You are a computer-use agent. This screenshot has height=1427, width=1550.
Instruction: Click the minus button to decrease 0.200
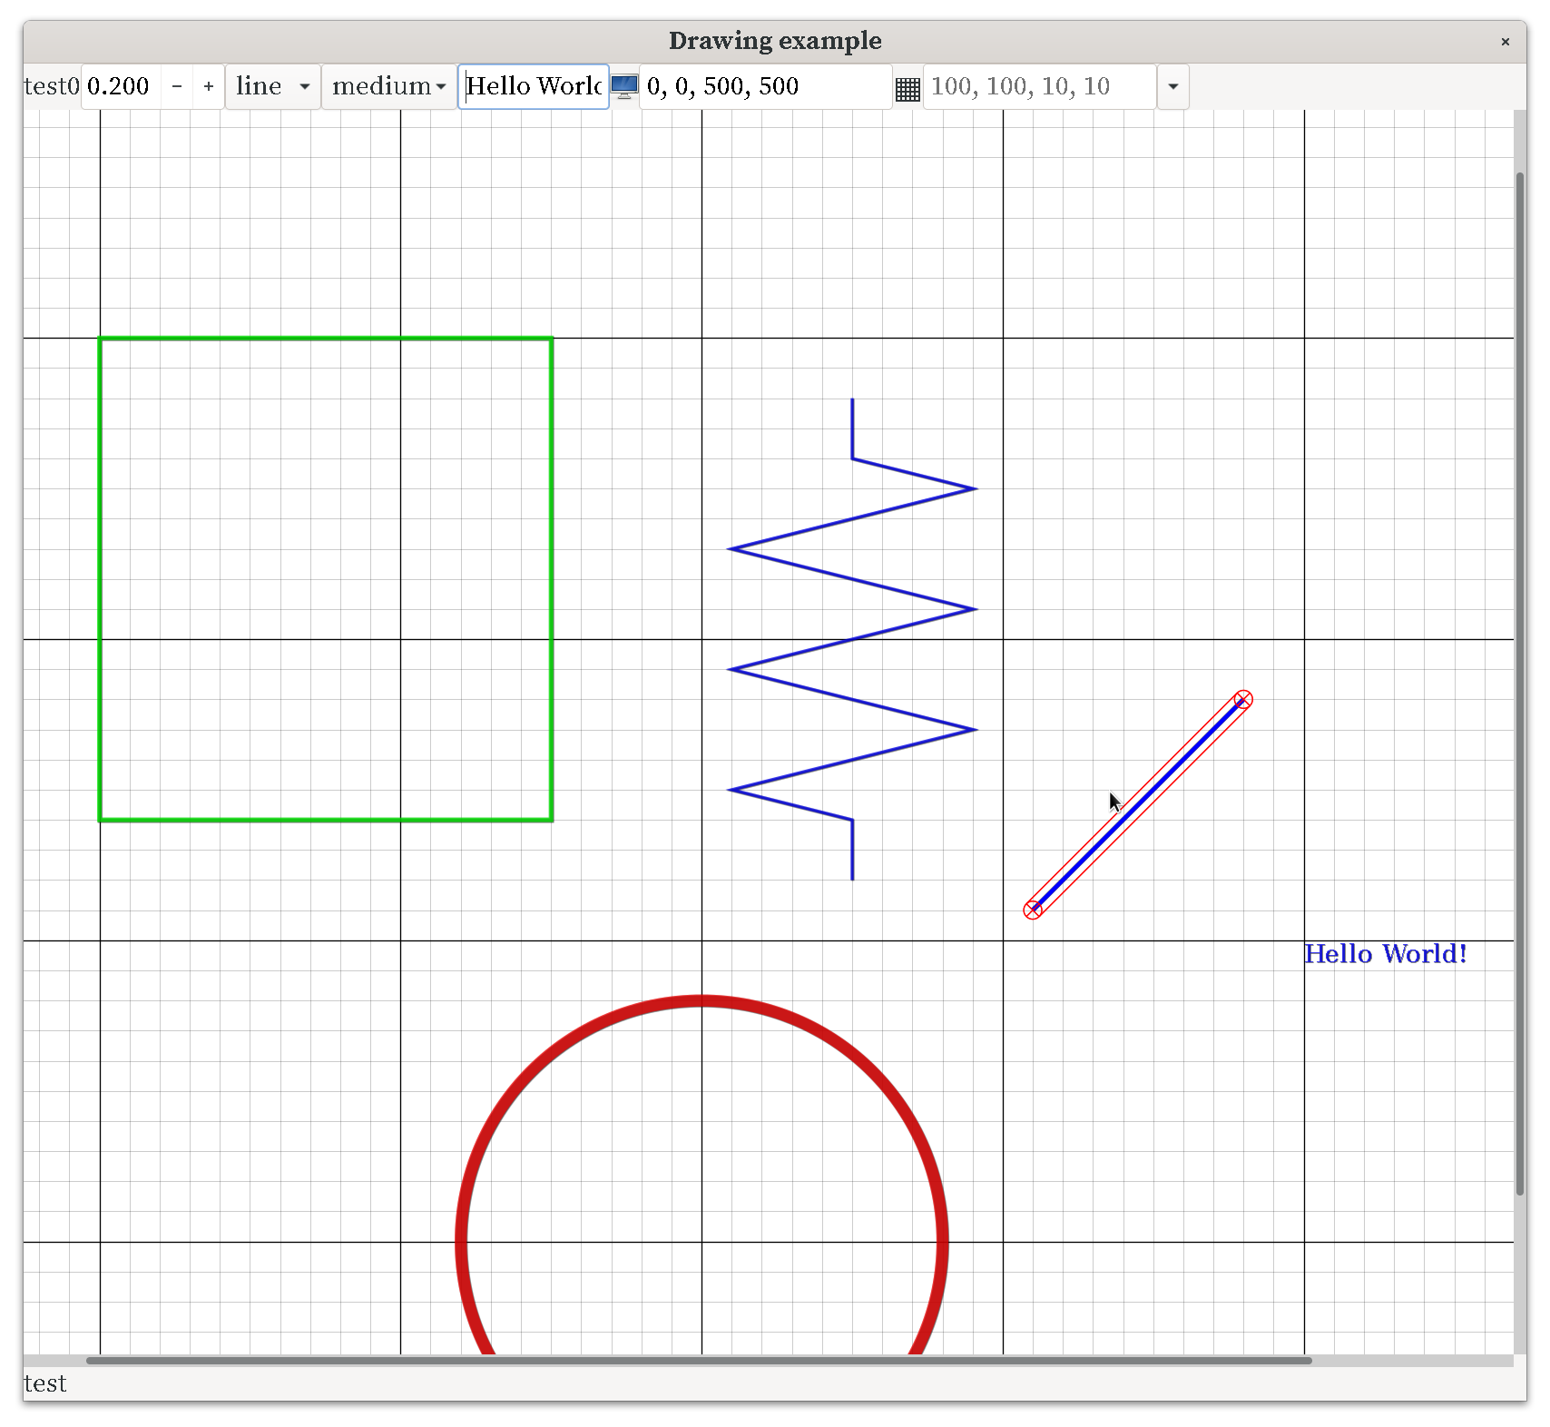177,86
